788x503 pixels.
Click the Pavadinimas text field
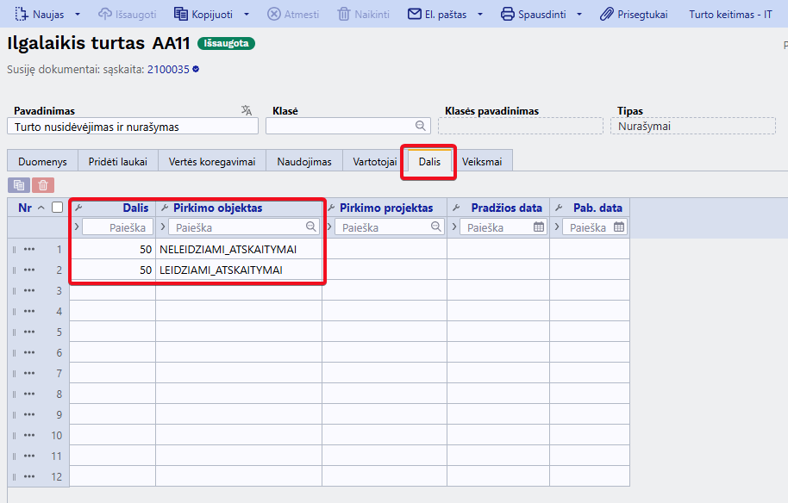pyautogui.click(x=133, y=127)
